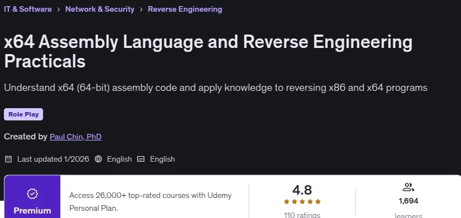Open instructor Paul Chin, PhD profile
The image size is (461, 218).
[x=75, y=137]
